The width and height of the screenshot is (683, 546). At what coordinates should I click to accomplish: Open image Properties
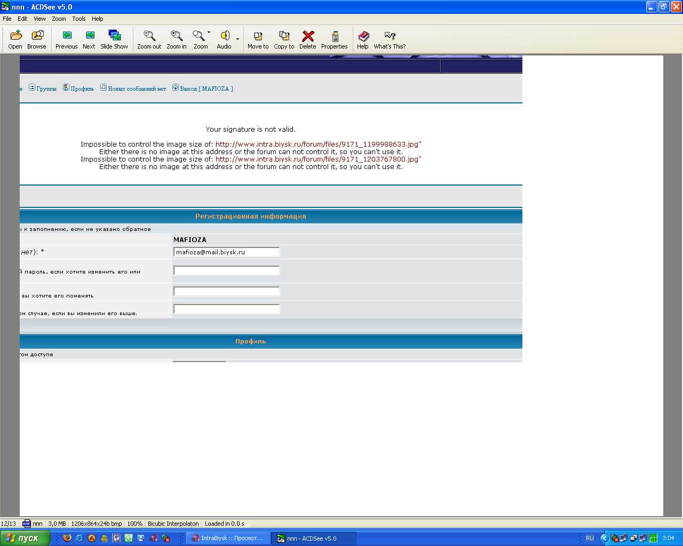(335, 39)
